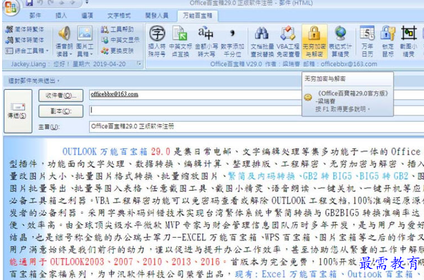This screenshot has height=280, width=424.
Task: Click cyan text 繁简及内码转换 in body
Action: point(261,176)
